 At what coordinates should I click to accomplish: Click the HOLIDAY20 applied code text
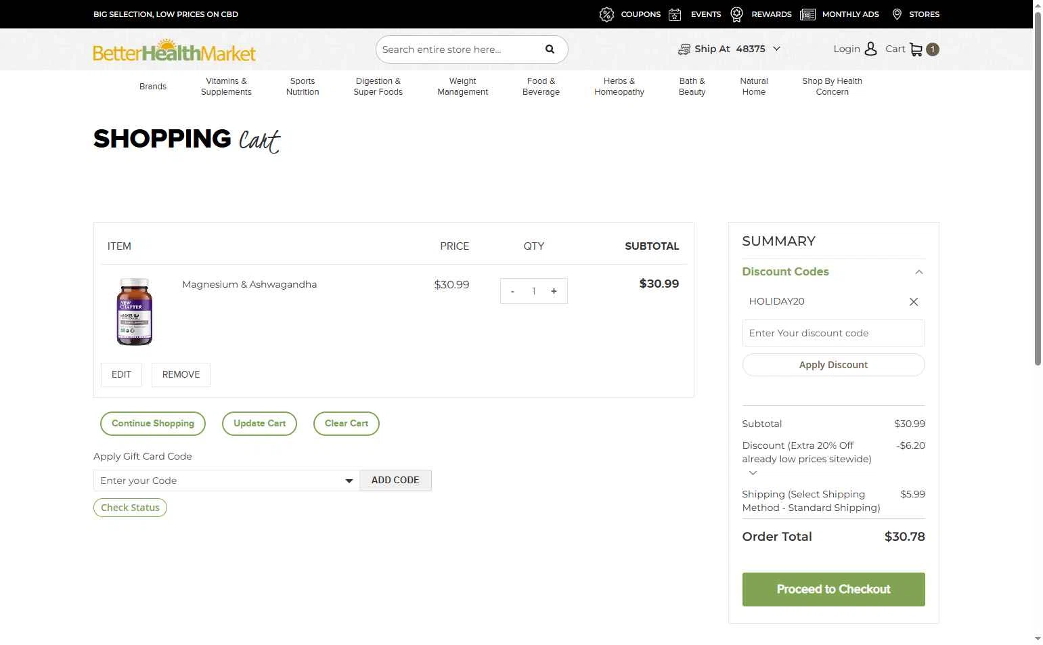[x=776, y=302]
